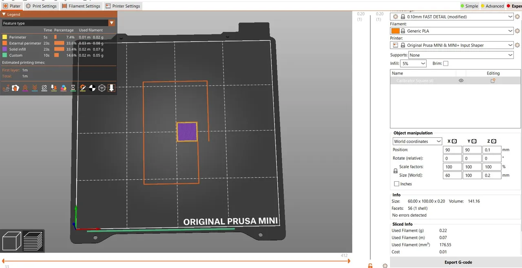Toggle deretractions display icon
The width and height of the screenshot is (522, 268).
tap(35, 88)
